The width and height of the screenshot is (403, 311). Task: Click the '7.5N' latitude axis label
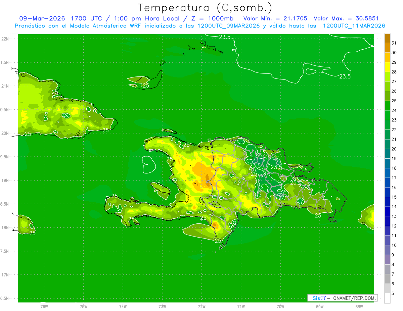5,251
